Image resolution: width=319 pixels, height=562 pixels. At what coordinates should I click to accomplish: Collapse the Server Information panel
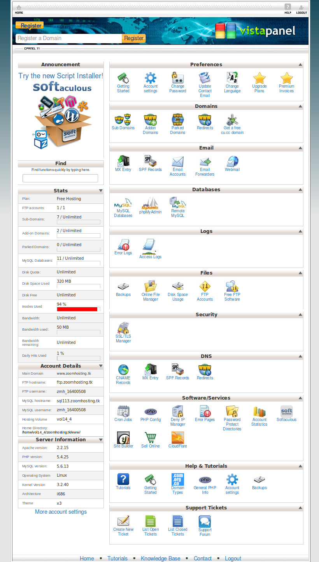point(101,440)
